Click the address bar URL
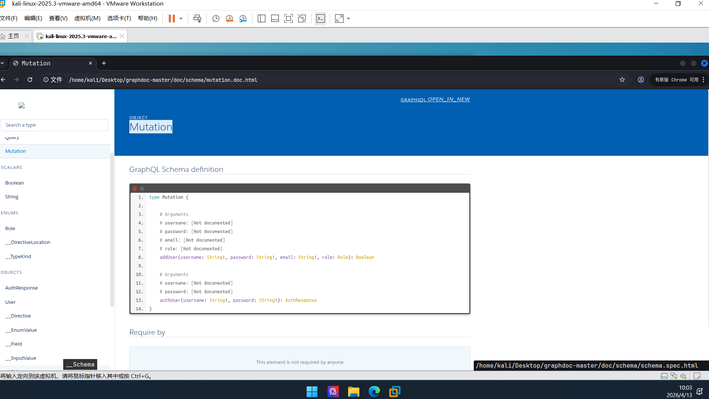 point(163,80)
